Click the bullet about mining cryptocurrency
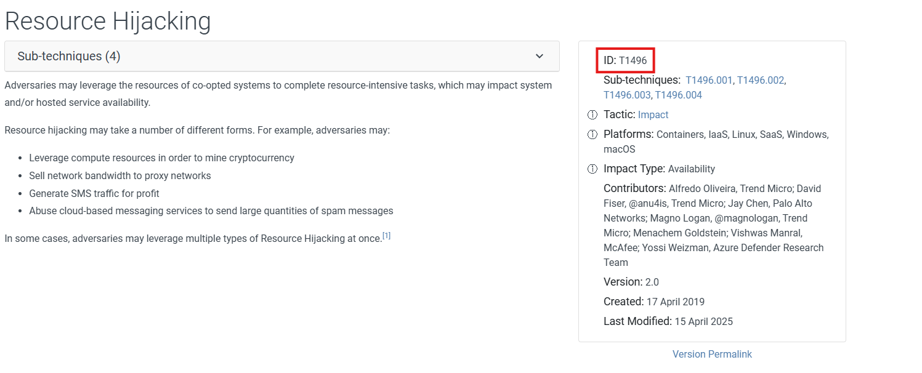Viewport: 922px width, 373px height. [x=161, y=158]
